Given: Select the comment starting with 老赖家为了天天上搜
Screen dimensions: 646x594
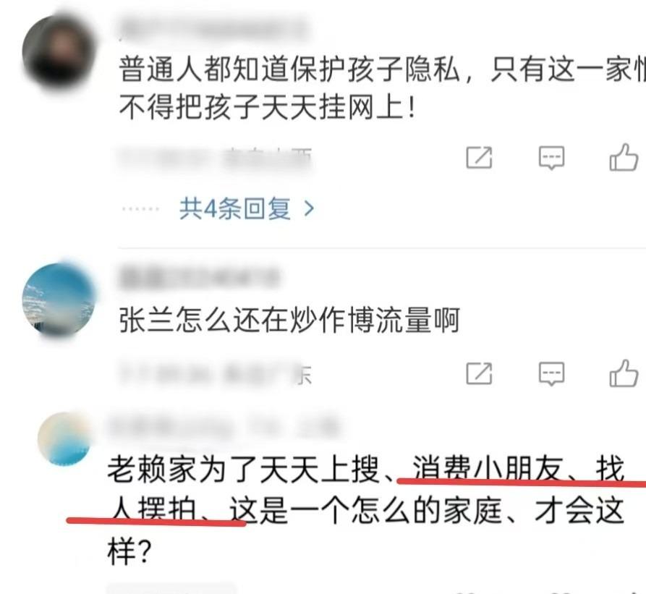Looking at the screenshot, I should click(366, 511).
